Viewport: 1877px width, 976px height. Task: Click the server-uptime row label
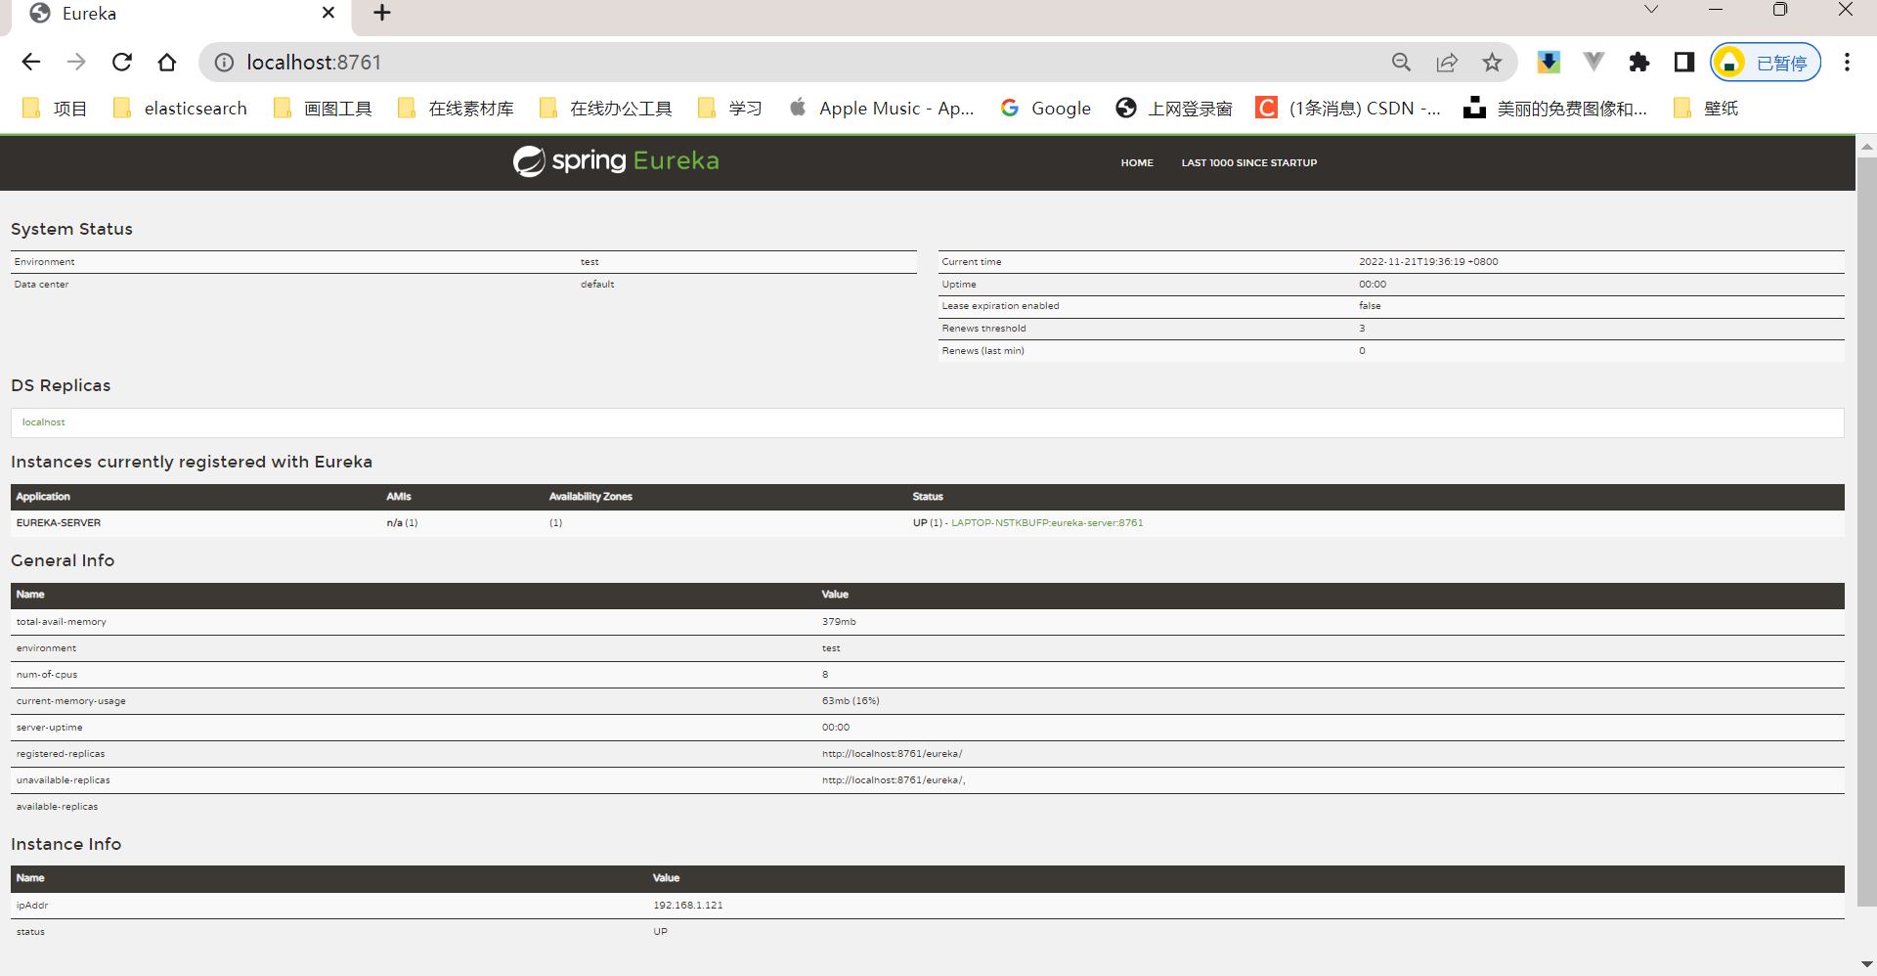pyautogui.click(x=50, y=728)
